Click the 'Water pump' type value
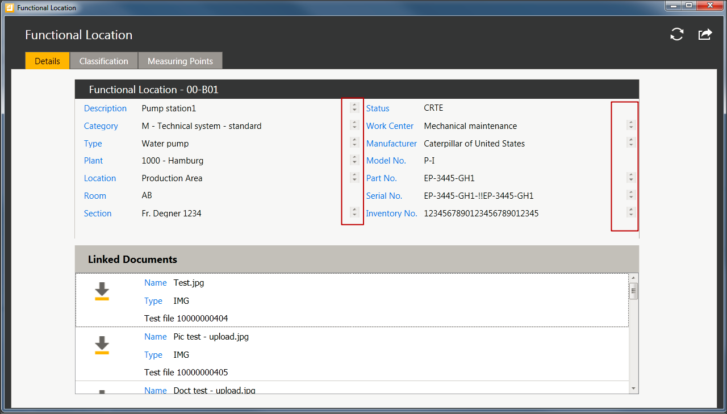 [x=165, y=144]
